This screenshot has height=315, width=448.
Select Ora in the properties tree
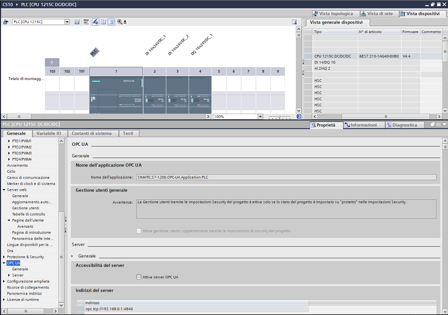10,251
